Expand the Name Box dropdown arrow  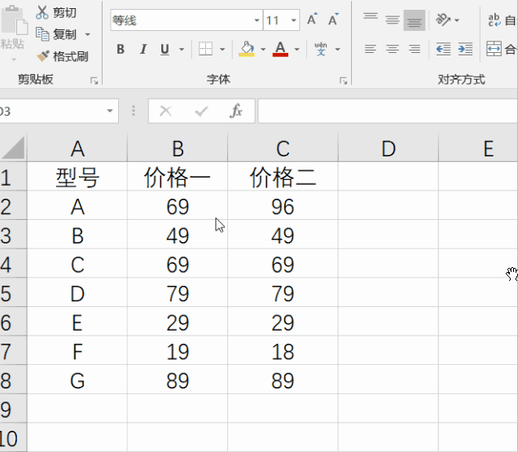point(110,111)
